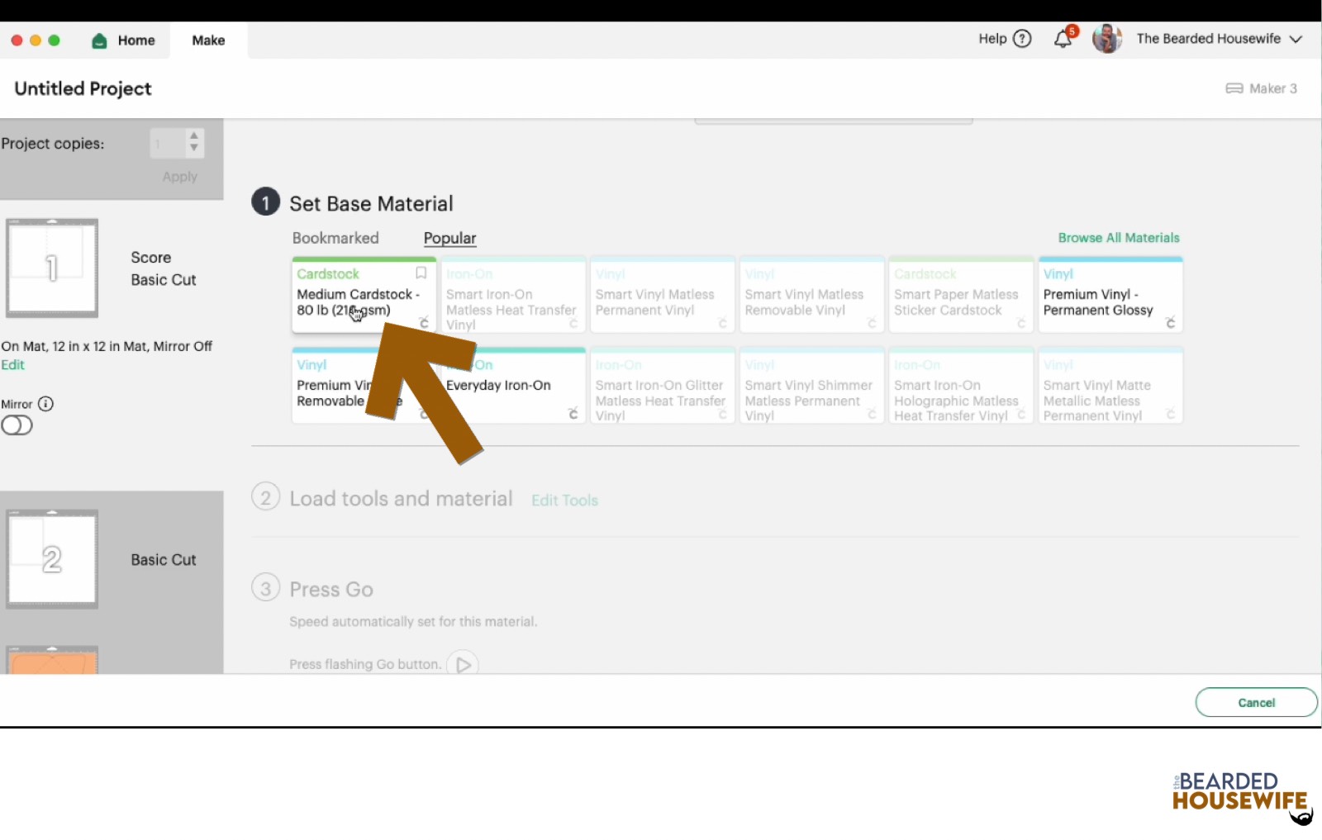Click the Browse All Materials link
1322x840 pixels.
(1119, 238)
